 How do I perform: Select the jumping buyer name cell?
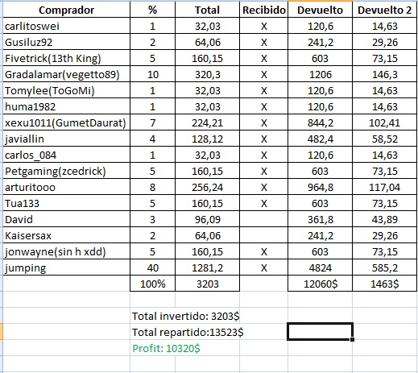pyautogui.click(x=66, y=267)
